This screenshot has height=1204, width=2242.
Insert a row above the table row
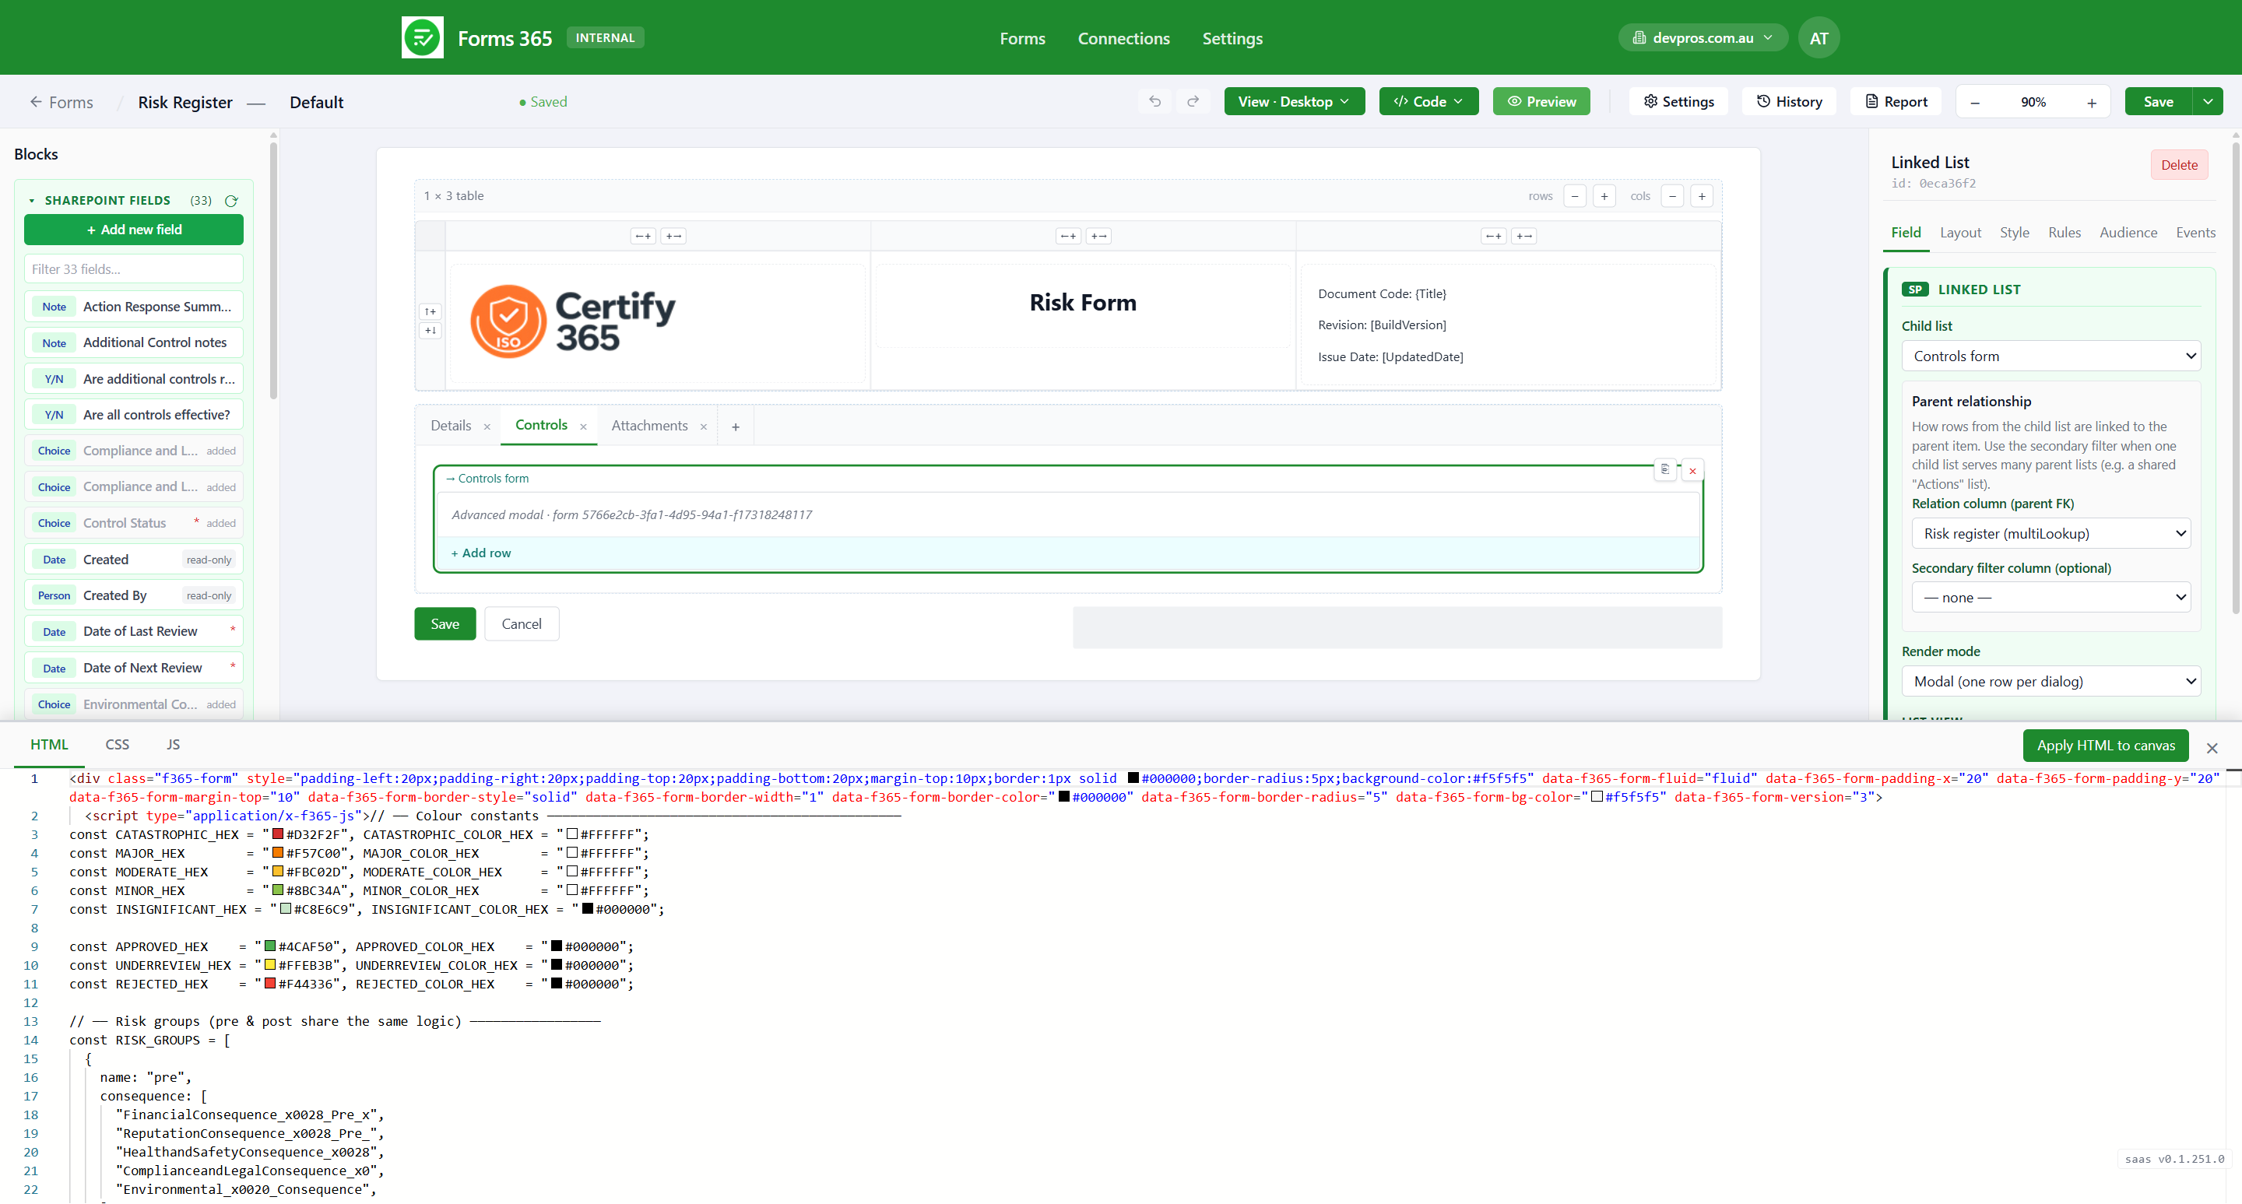pos(430,311)
